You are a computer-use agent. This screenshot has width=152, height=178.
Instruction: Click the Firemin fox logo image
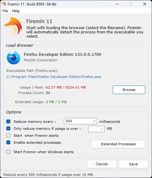pos(13,27)
